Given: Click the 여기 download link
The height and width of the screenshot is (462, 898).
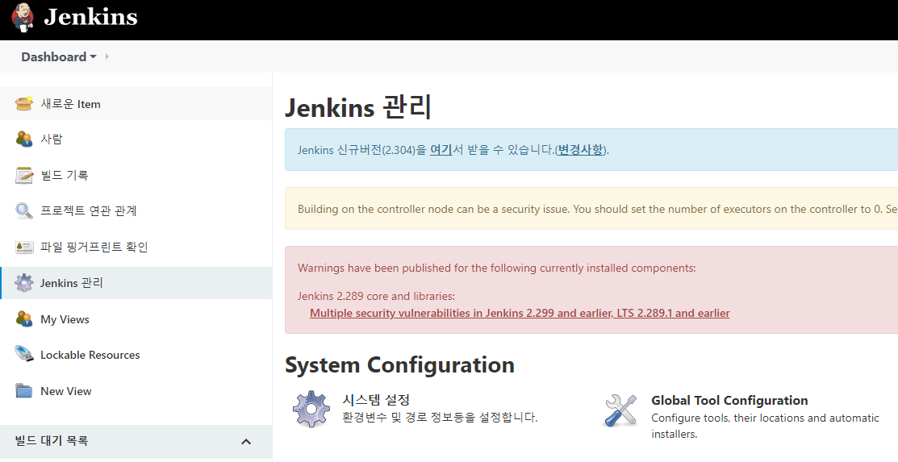Looking at the screenshot, I should point(441,150).
